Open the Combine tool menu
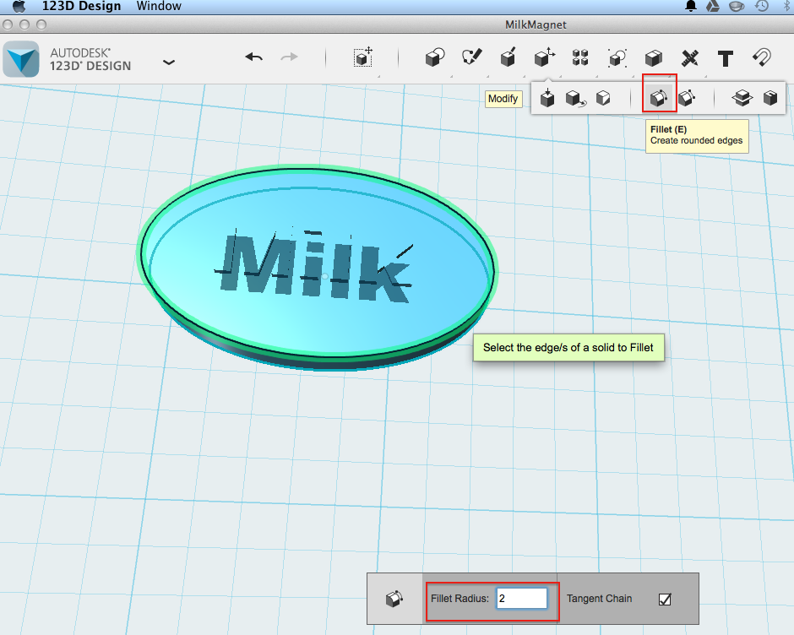 coord(653,57)
